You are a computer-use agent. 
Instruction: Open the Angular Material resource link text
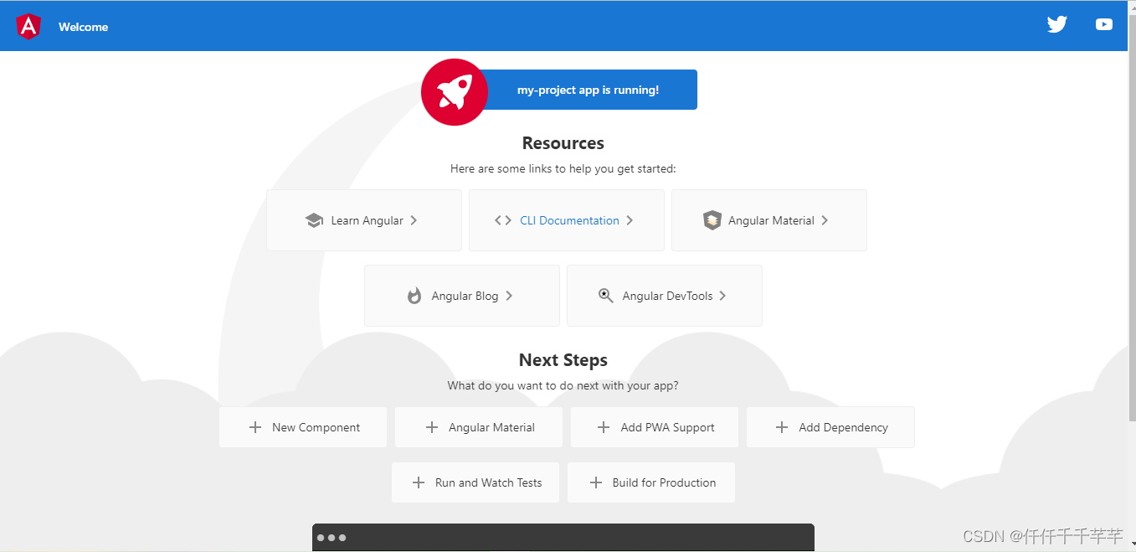click(771, 221)
